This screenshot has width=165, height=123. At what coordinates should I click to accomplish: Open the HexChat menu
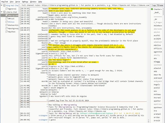4,2
